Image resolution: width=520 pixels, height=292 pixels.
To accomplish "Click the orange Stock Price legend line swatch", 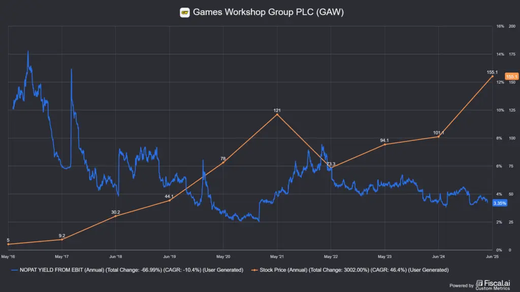I will 254,270.
